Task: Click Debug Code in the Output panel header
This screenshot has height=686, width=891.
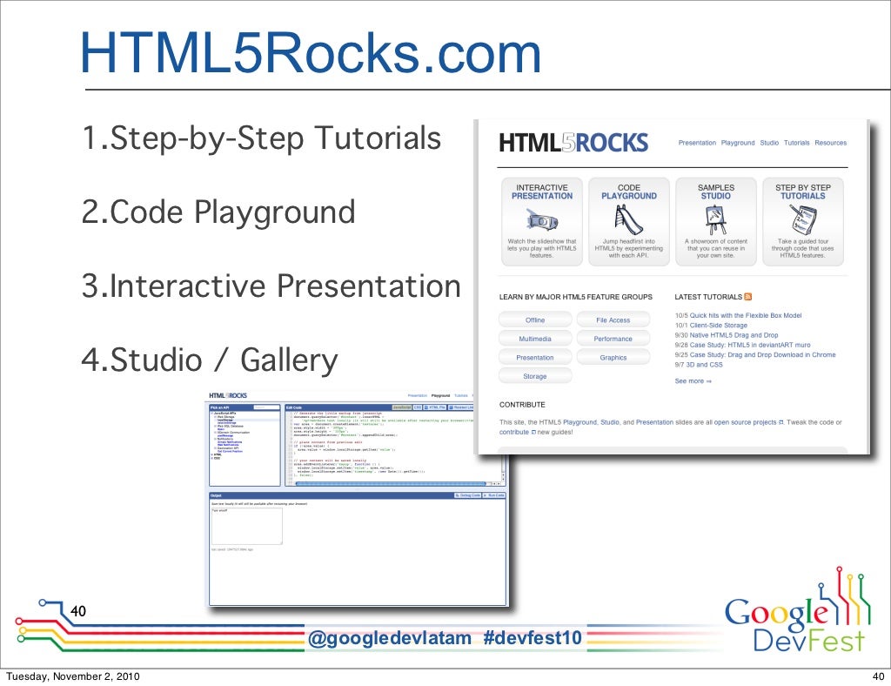Action: coord(467,495)
